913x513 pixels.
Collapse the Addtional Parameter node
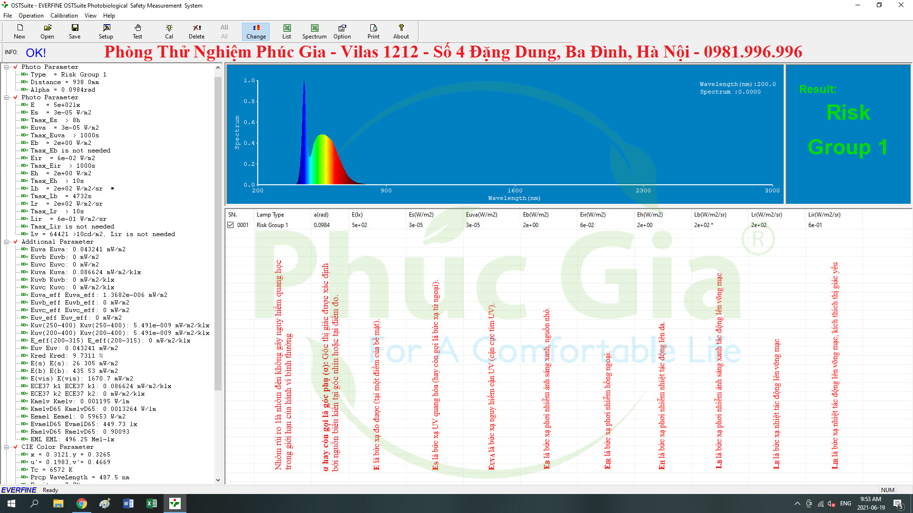coord(7,242)
